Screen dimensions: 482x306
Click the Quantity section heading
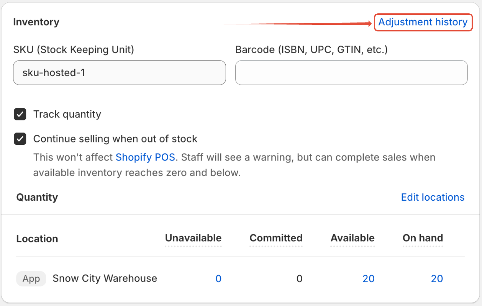37,197
